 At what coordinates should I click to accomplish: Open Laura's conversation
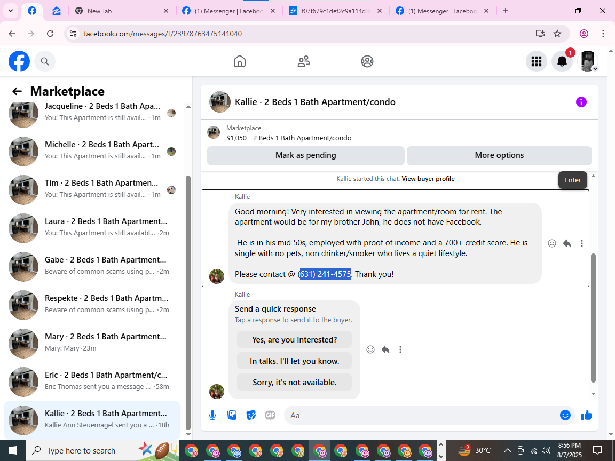pyautogui.click(x=92, y=228)
